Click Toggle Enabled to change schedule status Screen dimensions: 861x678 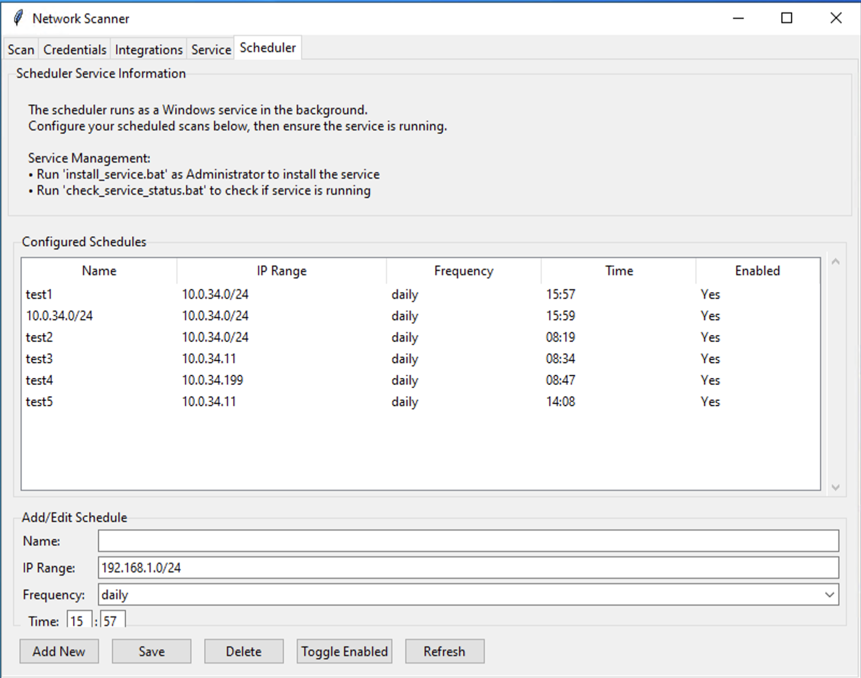click(x=344, y=651)
